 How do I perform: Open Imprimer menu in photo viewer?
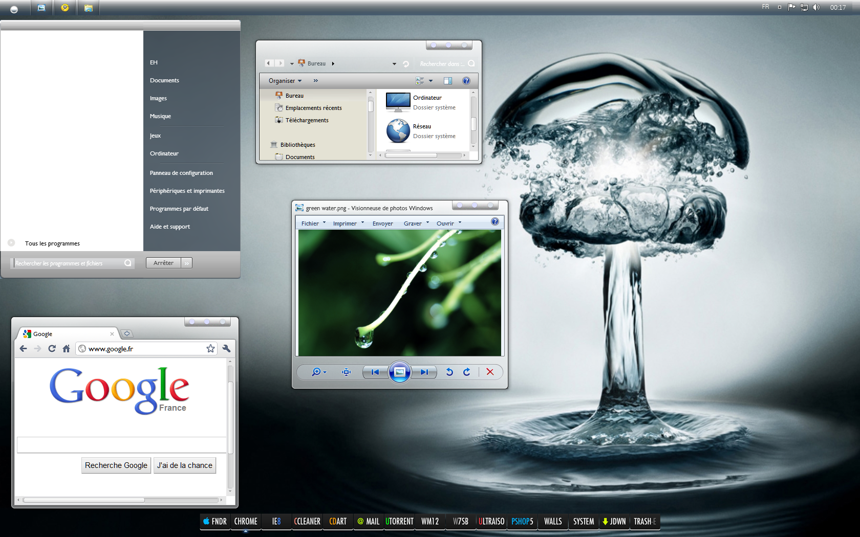[x=349, y=223]
